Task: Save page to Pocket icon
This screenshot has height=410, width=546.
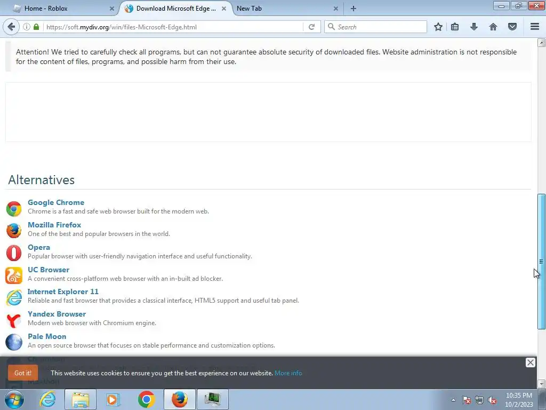Action: (x=512, y=27)
